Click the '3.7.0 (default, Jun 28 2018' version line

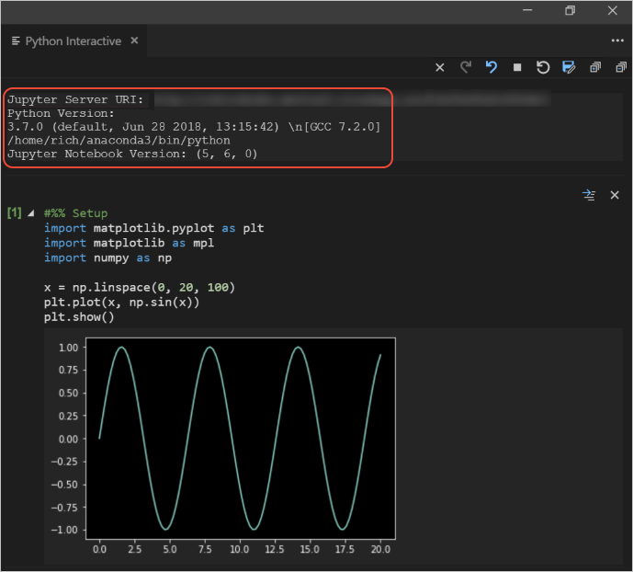click(194, 127)
